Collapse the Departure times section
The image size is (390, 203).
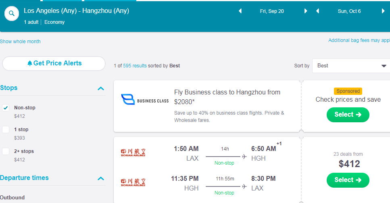click(x=101, y=178)
